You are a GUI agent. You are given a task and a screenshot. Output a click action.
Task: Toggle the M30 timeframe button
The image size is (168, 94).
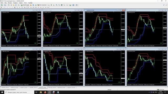[x=36, y=7]
